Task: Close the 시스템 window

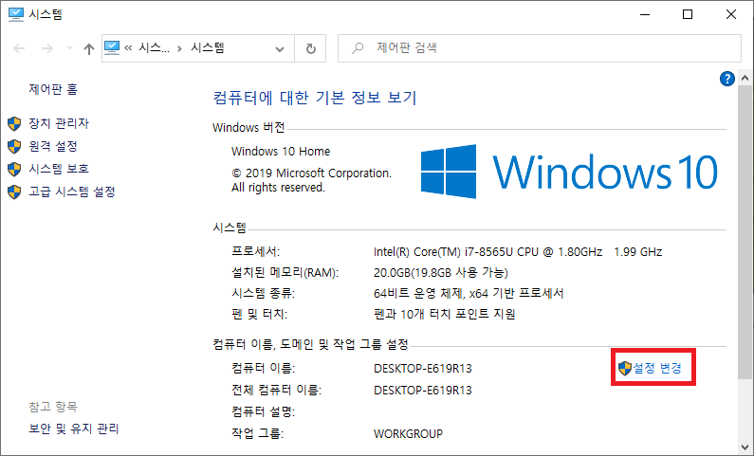Action: coord(731,14)
